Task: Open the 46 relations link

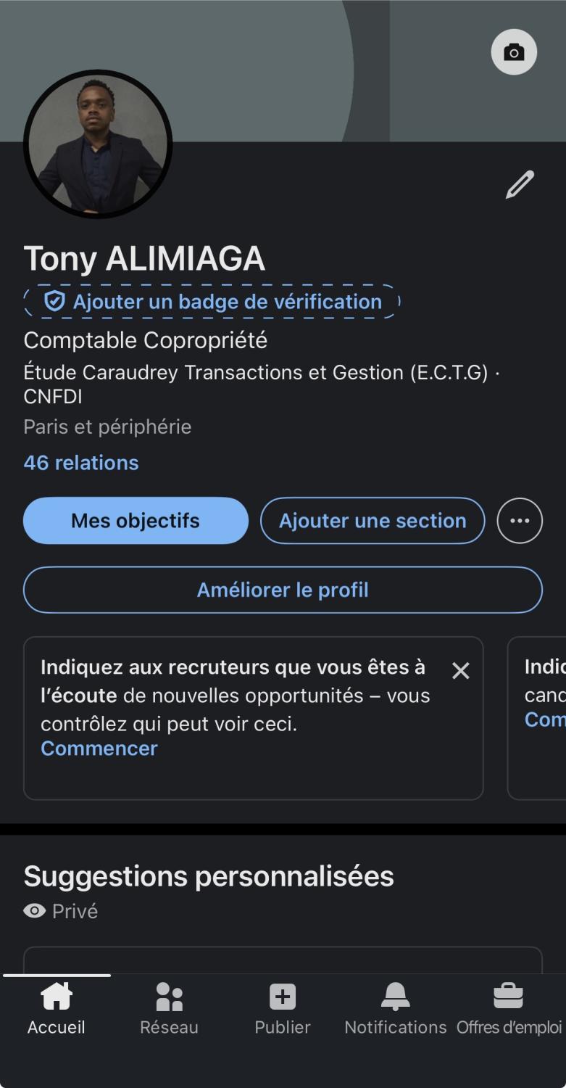Action: click(81, 463)
